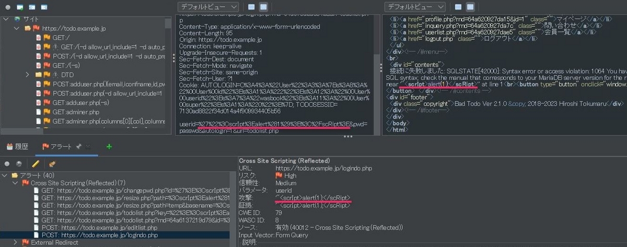This screenshot has height=247, width=627.
Task: Select GET:adminer.php(columns[0][col] node
Action: (101, 121)
